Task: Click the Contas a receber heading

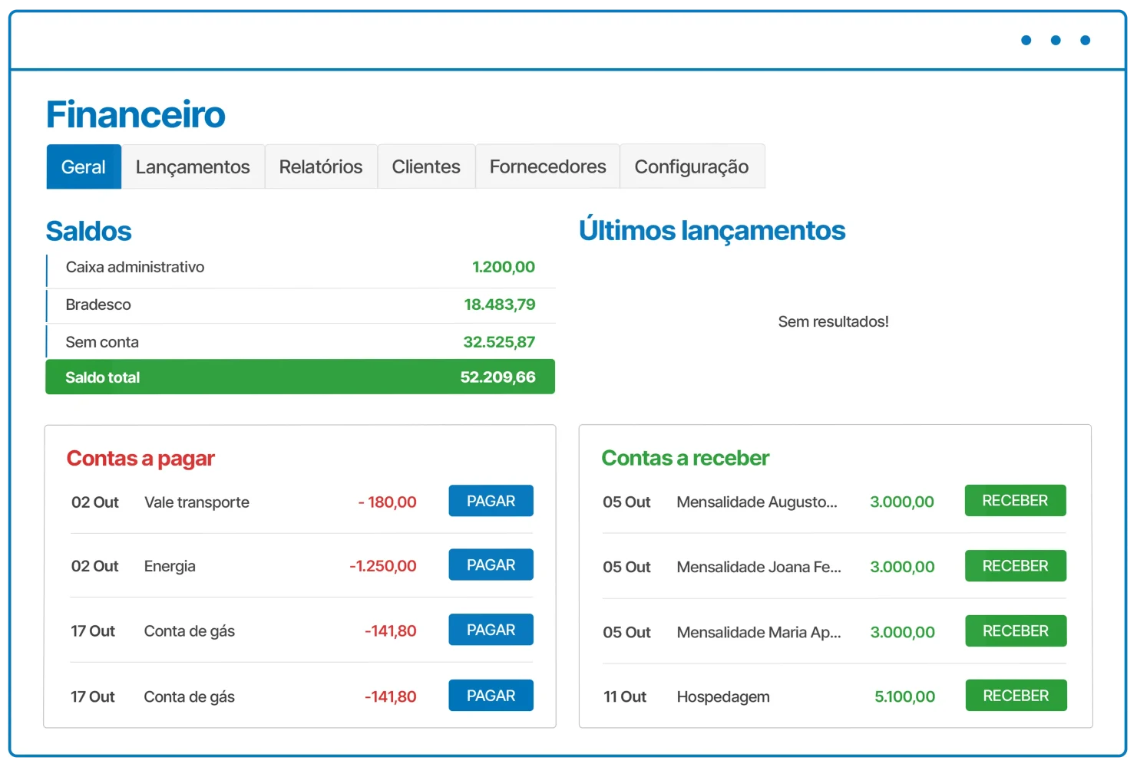Action: coord(685,458)
